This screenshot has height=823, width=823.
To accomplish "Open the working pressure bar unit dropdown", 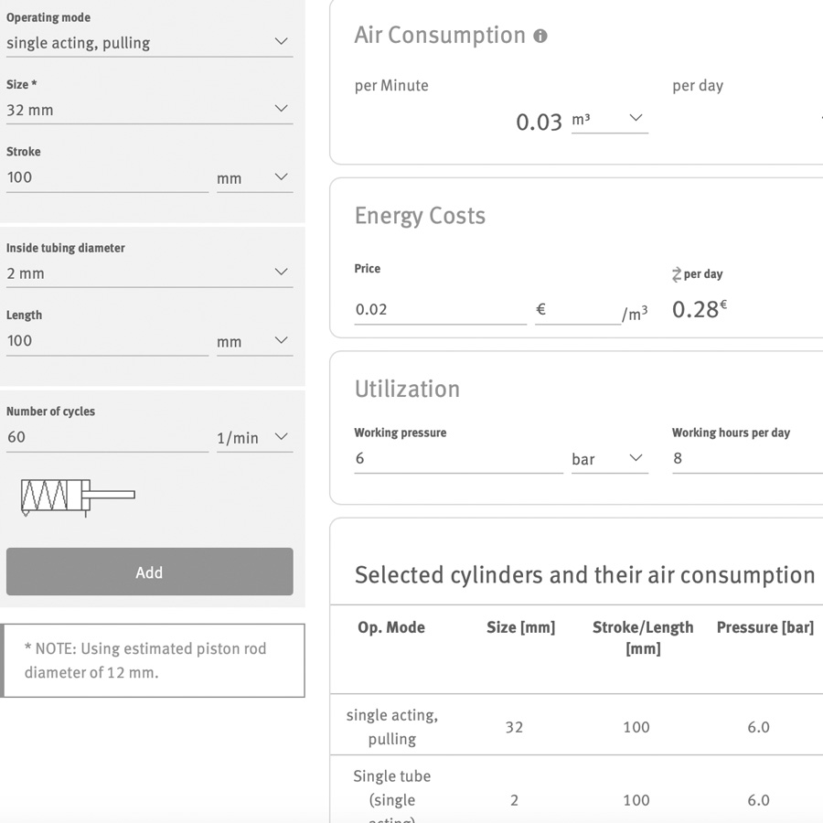I will (x=609, y=459).
